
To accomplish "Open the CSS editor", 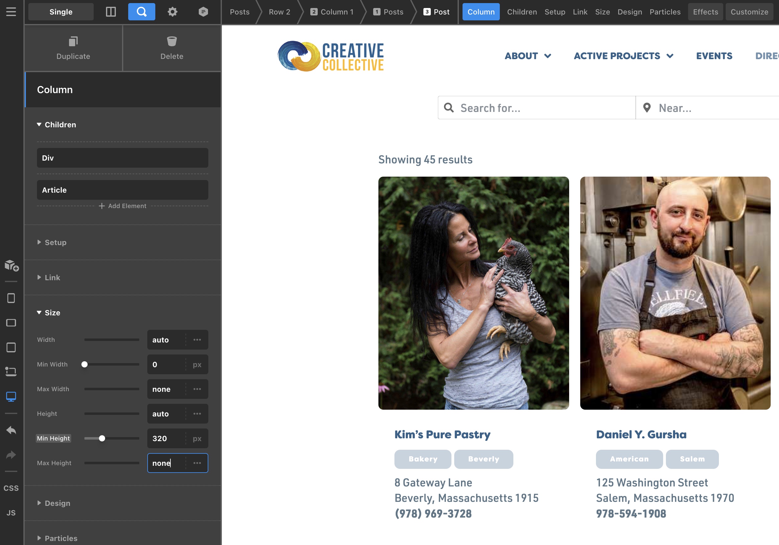I will click(11, 488).
